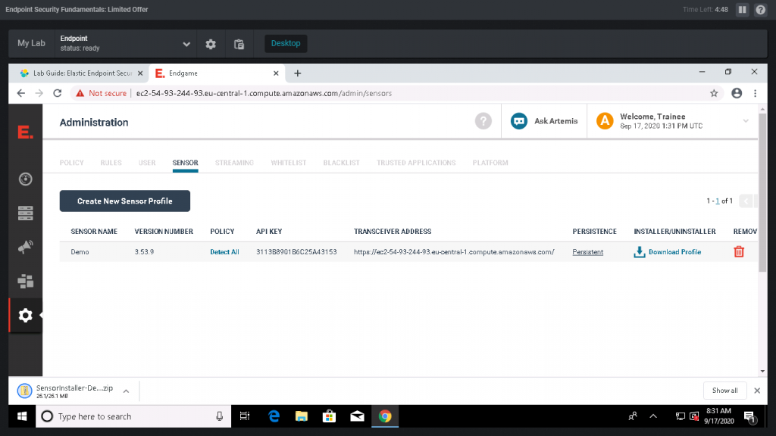Viewport: 776px width, 436px height.
Task: Open the dashboard gauge sidebar icon
Action: click(25, 179)
